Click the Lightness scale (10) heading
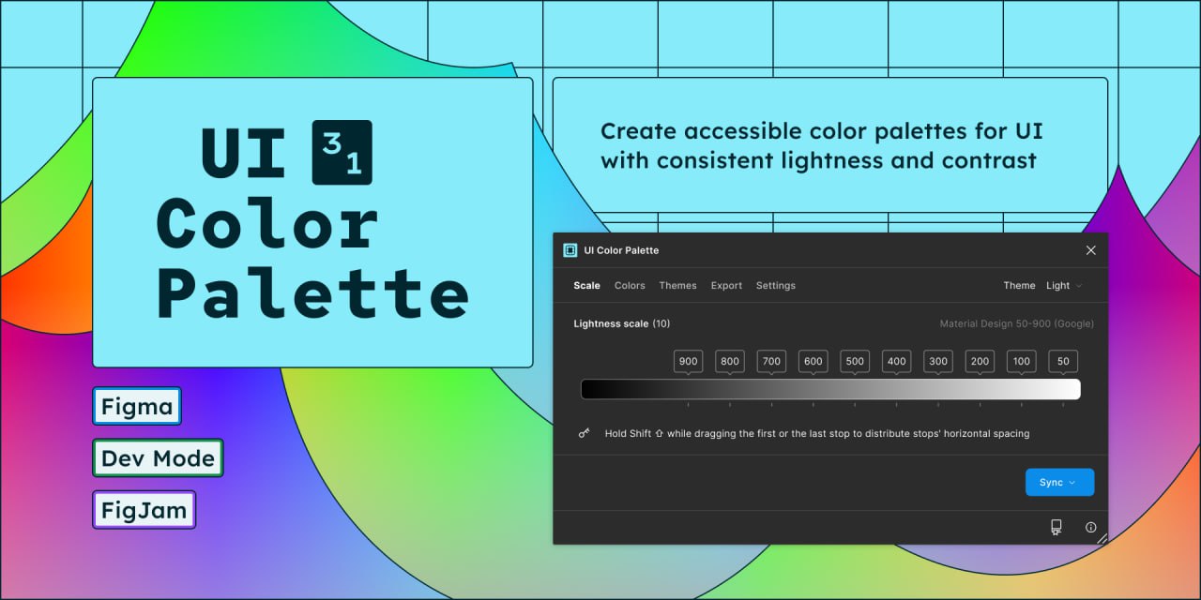Viewport: 1201px width, 600px height. tap(621, 323)
